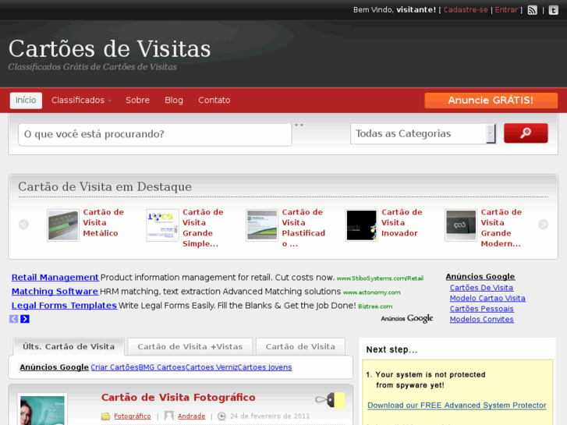Open the Twitter icon in top bar
Image resolution: width=567 pixels, height=425 pixels.
(553, 10)
